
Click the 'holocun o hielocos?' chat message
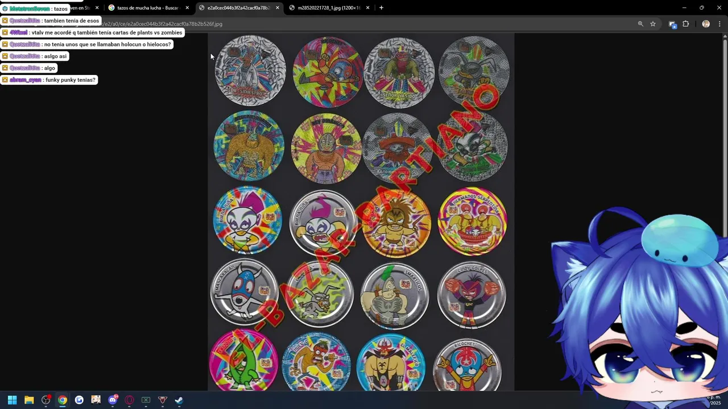pos(86,44)
